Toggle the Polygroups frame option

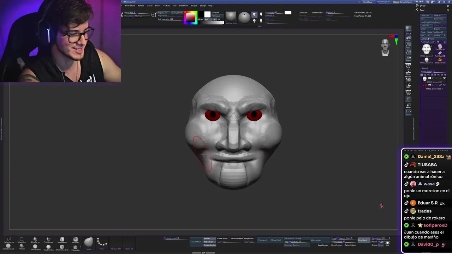pos(210,242)
